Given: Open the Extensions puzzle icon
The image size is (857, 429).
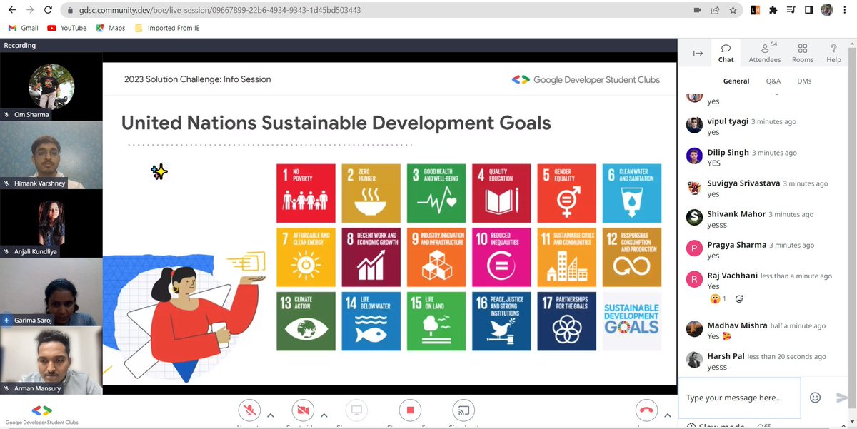Looking at the screenshot, I should (x=773, y=11).
